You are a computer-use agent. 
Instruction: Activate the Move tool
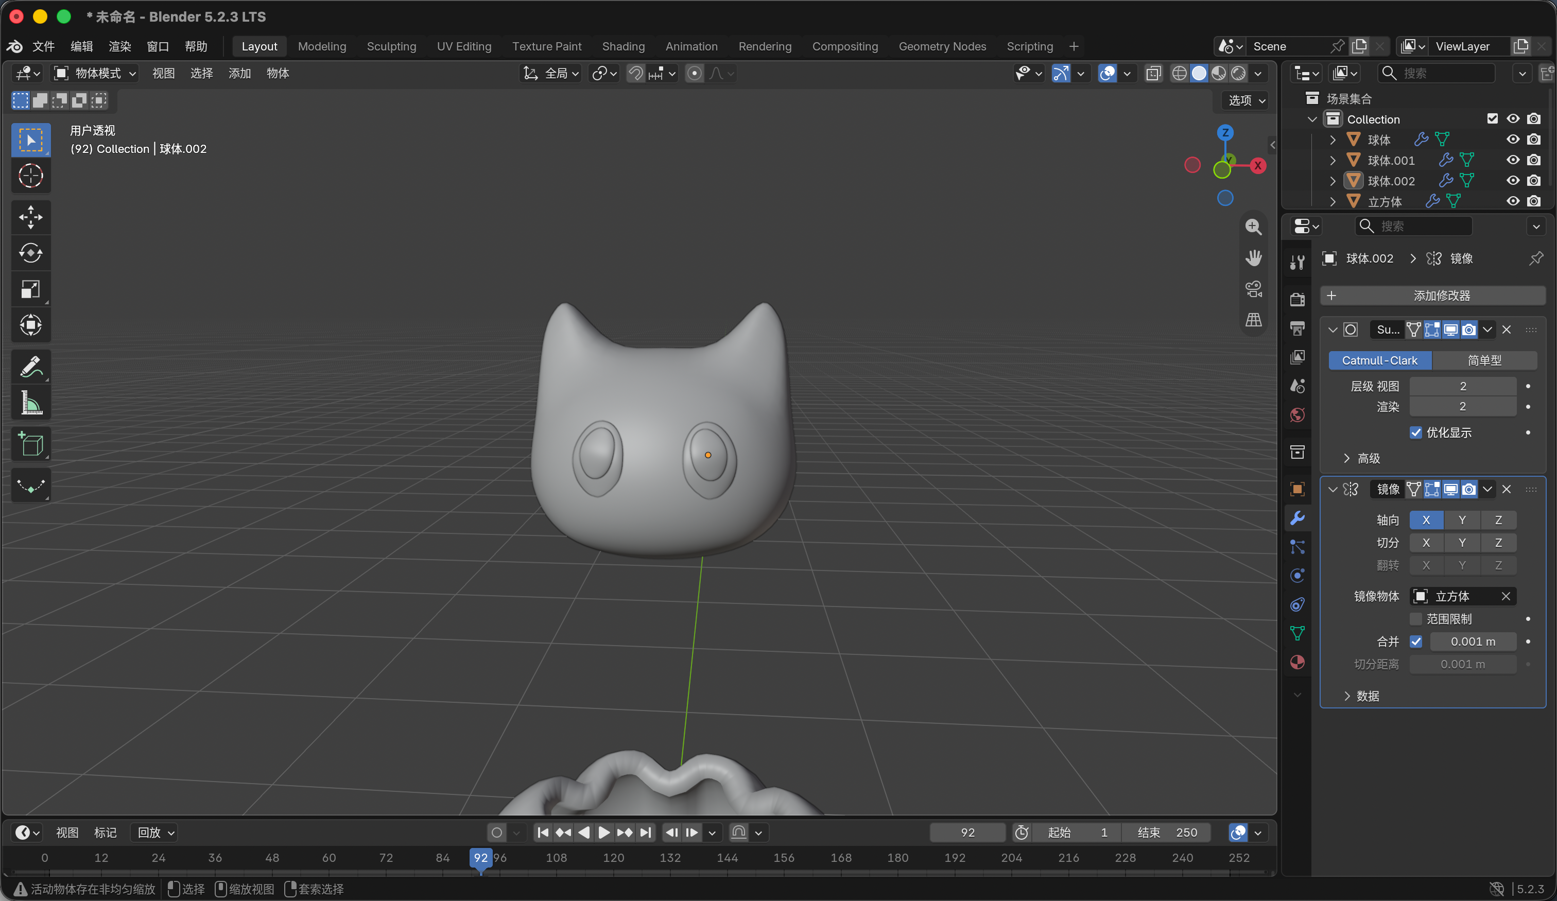(x=30, y=217)
